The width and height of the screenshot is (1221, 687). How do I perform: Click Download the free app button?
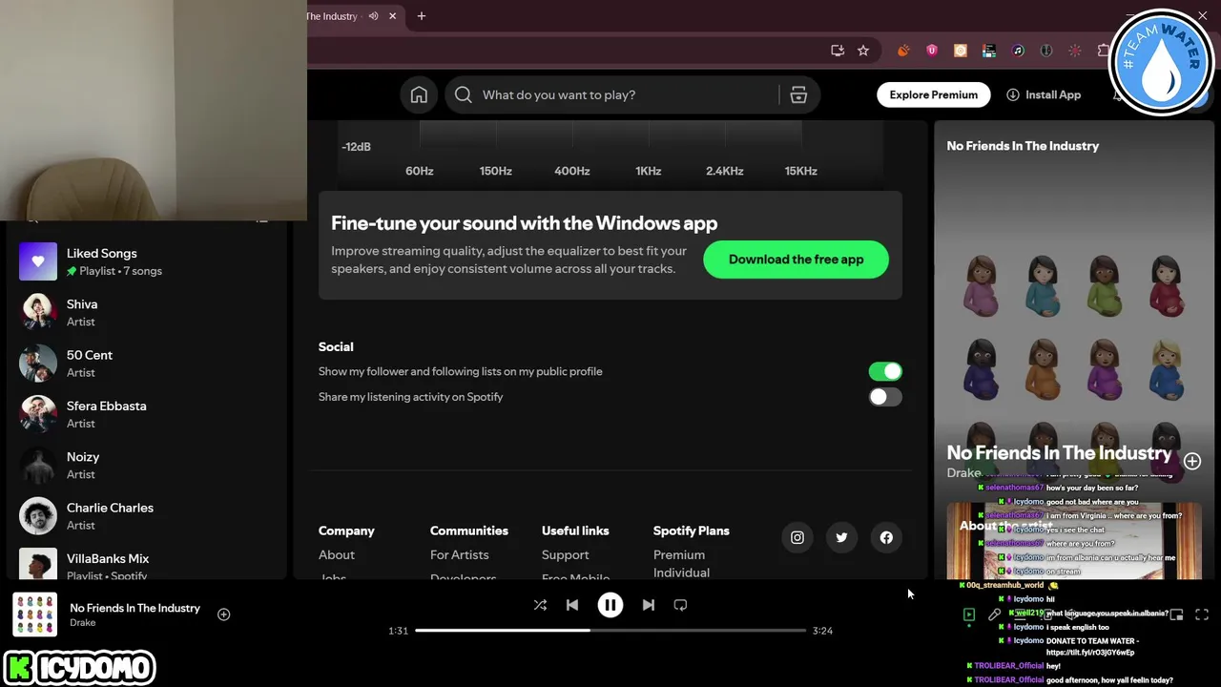coord(796,260)
